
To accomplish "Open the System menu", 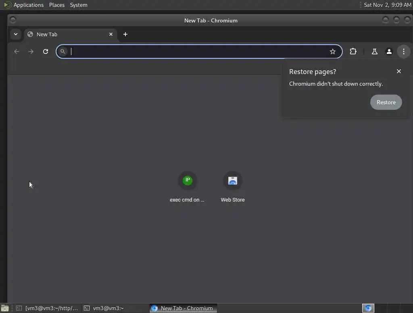I will tap(79, 5).
